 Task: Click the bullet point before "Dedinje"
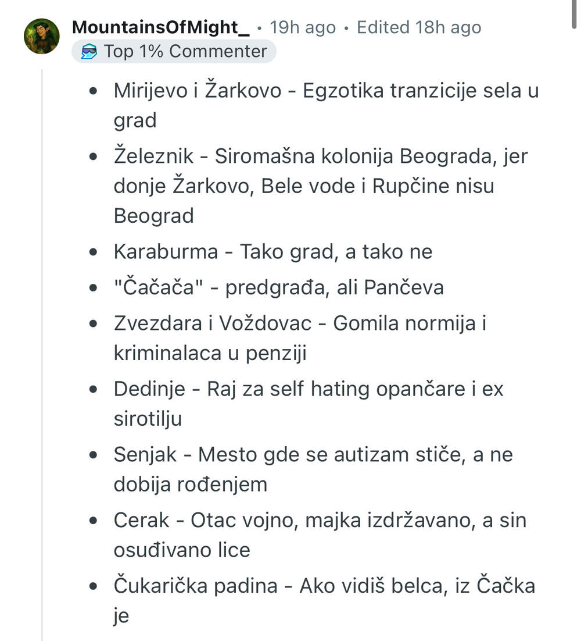tap(93, 390)
